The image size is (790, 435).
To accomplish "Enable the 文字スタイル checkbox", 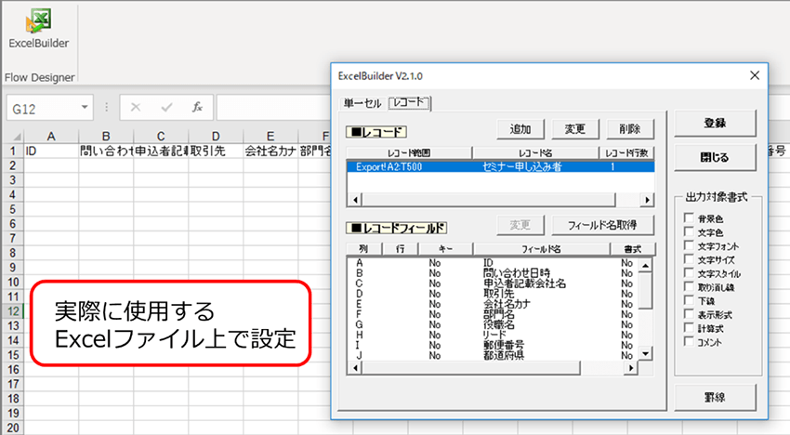I will point(689,272).
